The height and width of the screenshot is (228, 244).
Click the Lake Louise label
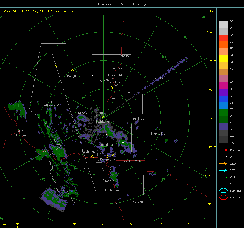coord(21,133)
